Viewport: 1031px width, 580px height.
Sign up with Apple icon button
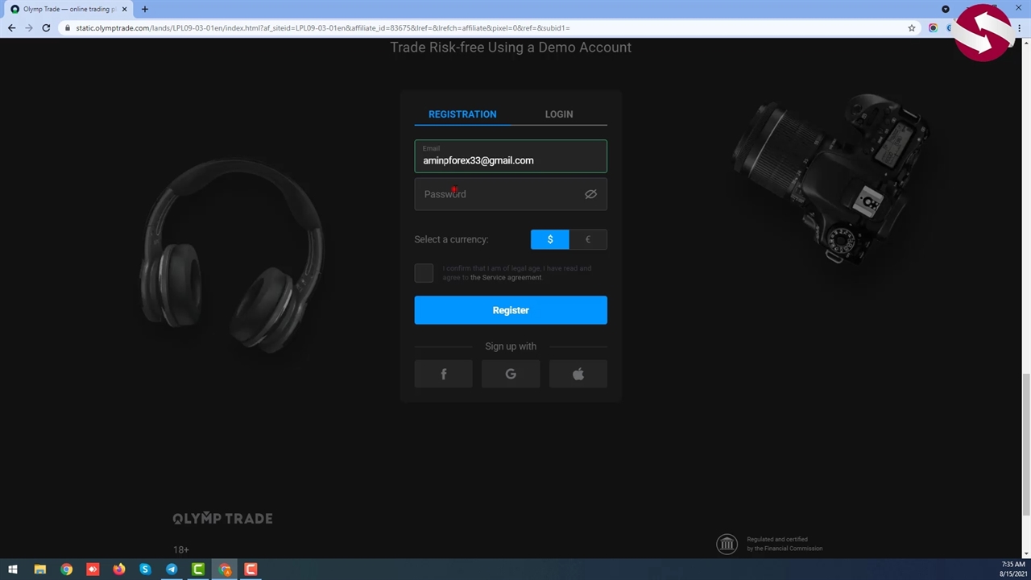pos(578,375)
